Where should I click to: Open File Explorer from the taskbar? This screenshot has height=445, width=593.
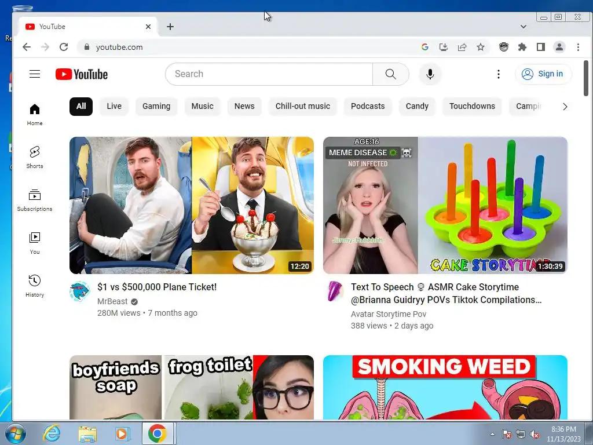coord(87,433)
